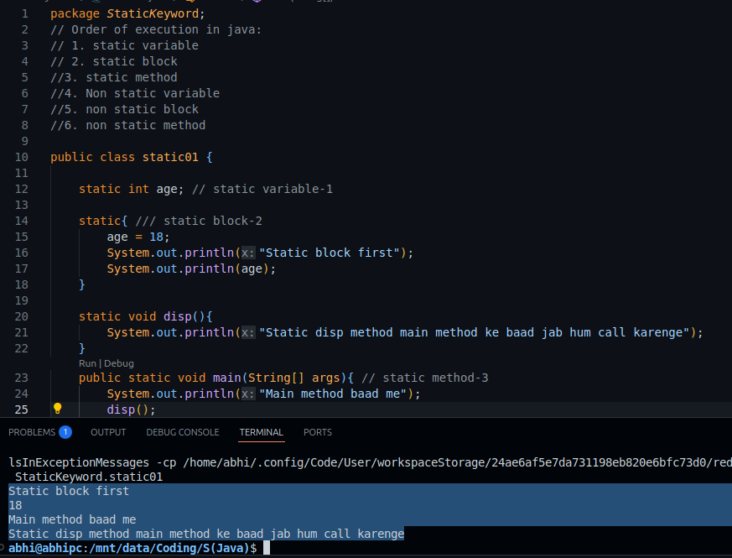
Task: Click line number 10 in the gutter
Action: tap(22, 157)
